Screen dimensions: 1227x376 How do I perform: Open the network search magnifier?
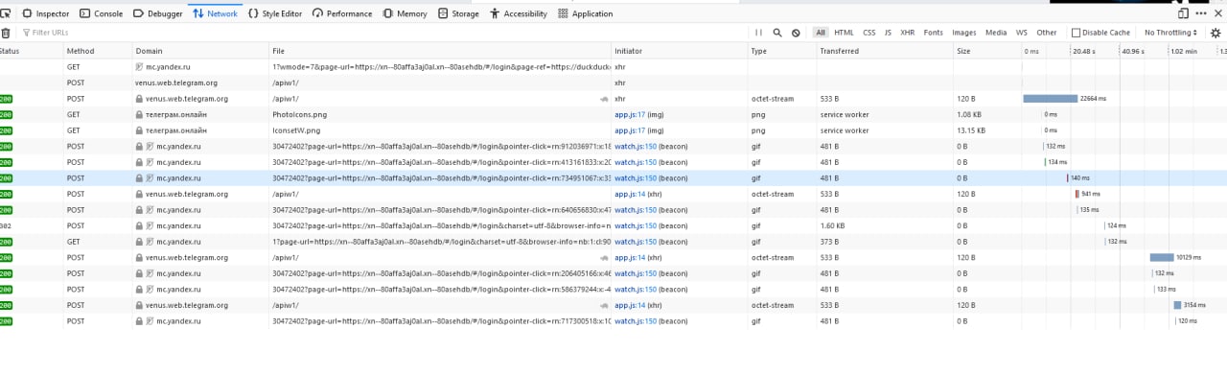(777, 33)
